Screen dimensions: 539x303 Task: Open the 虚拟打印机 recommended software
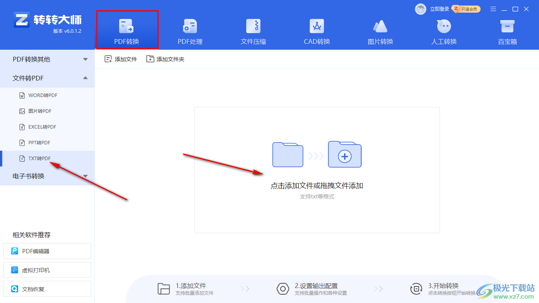pos(47,270)
